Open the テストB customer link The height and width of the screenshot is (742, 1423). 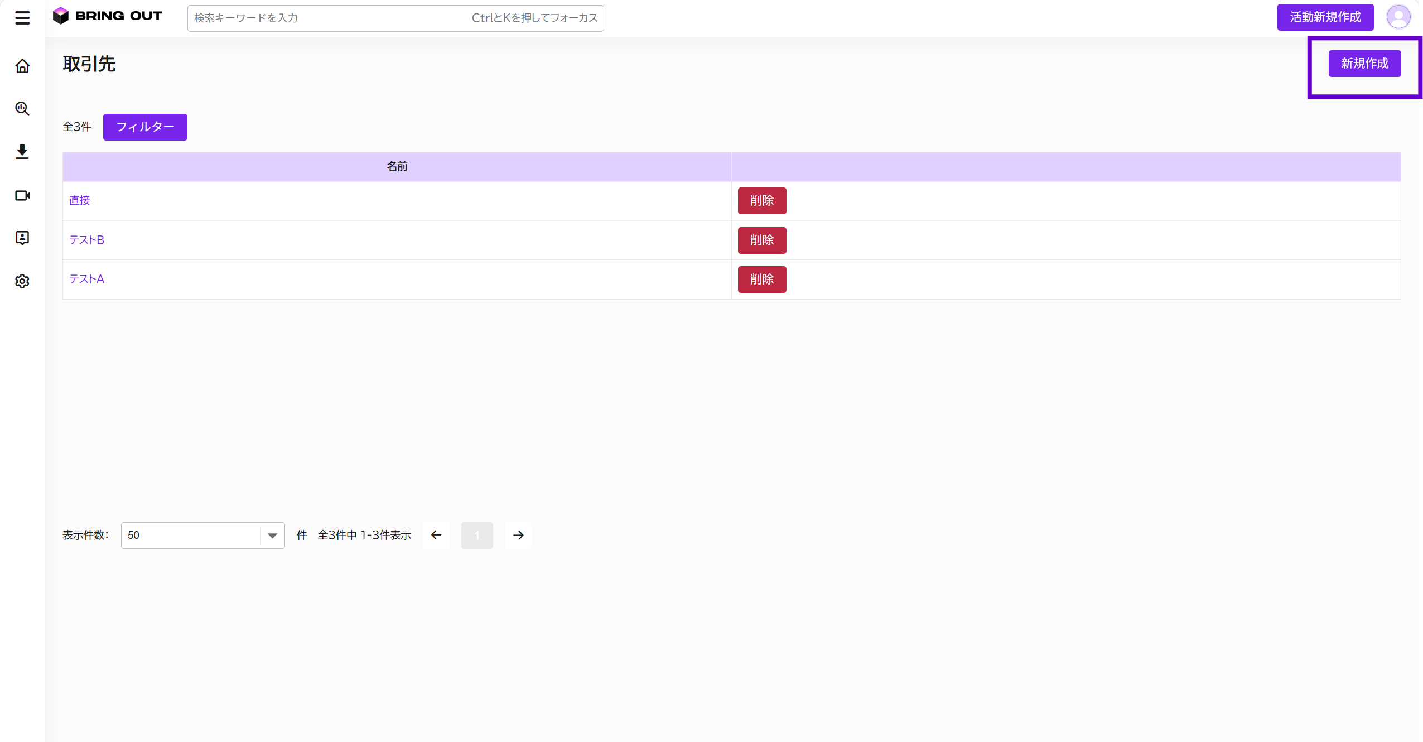click(86, 240)
